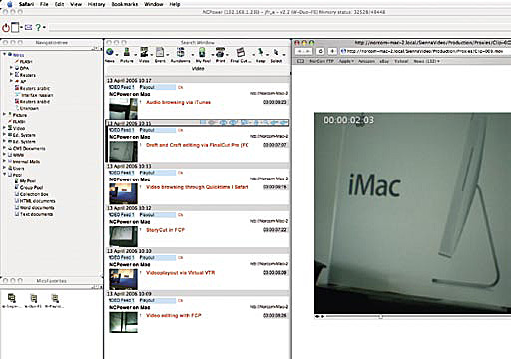The height and width of the screenshot is (359, 511).
Task: Open the dropdown arrow next to Print icon
Action: (x=227, y=55)
